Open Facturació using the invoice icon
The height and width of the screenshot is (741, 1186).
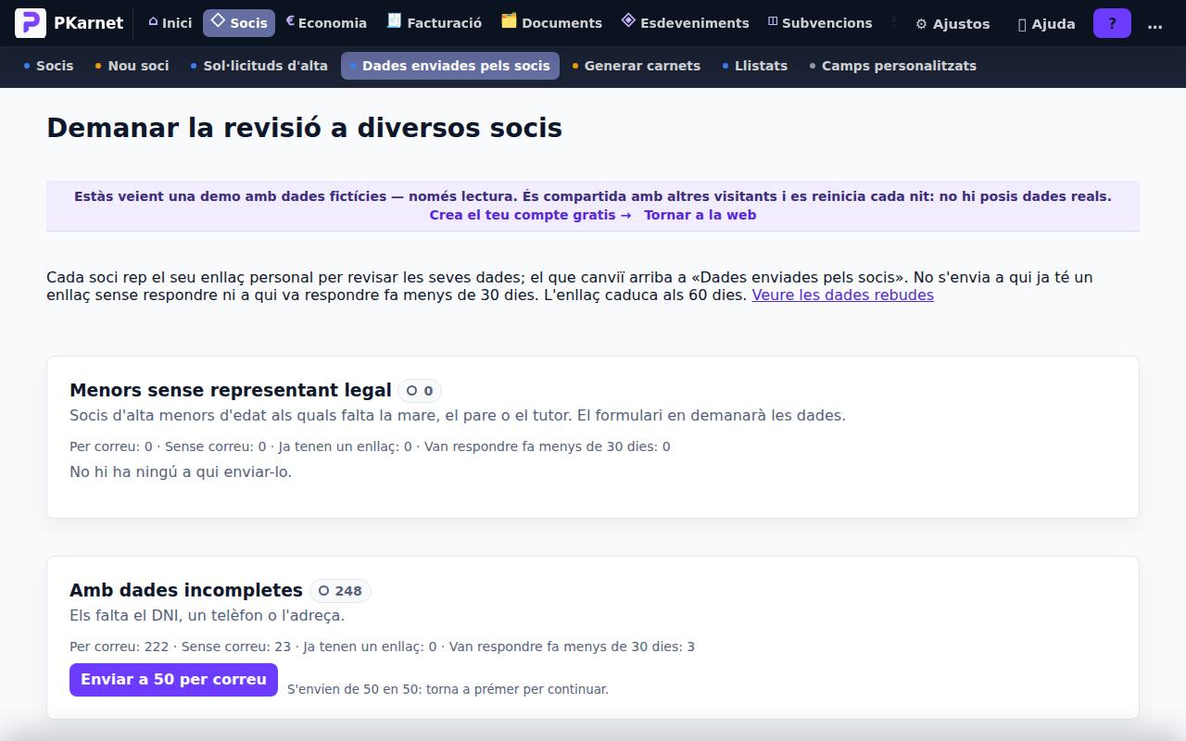tap(395, 21)
